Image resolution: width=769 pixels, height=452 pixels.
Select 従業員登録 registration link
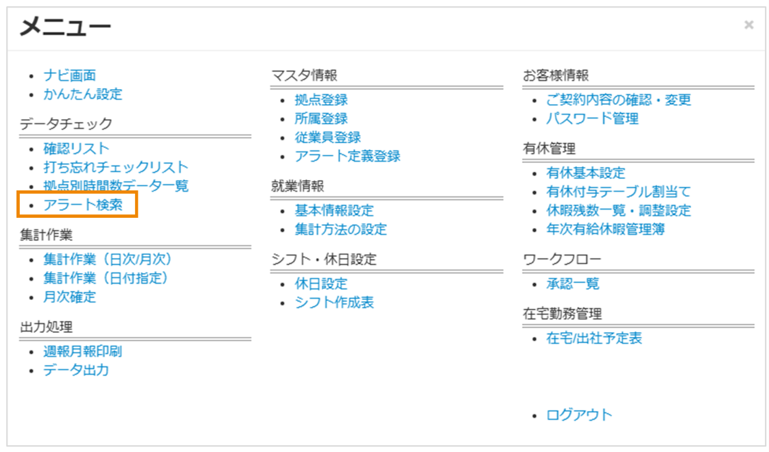click(329, 136)
